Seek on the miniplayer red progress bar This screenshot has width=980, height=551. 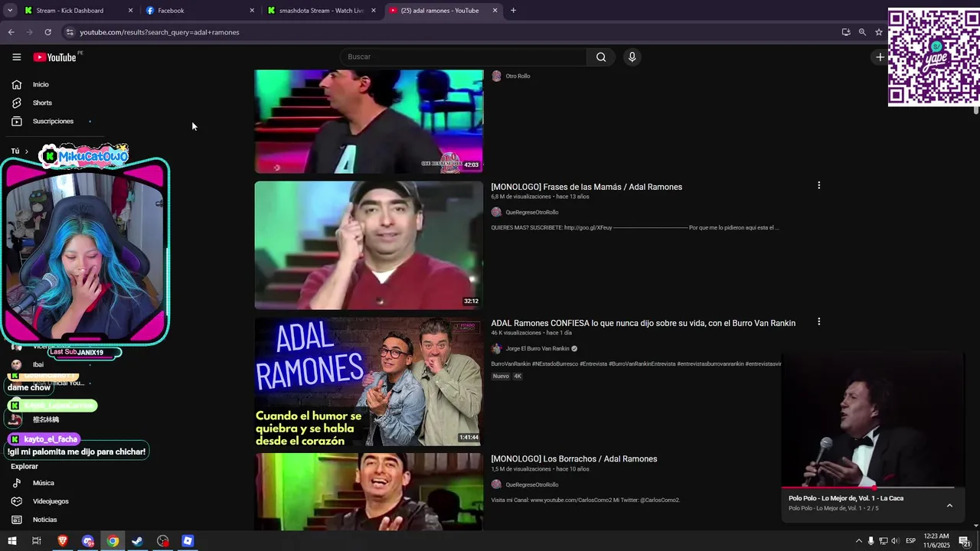coord(868,487)
